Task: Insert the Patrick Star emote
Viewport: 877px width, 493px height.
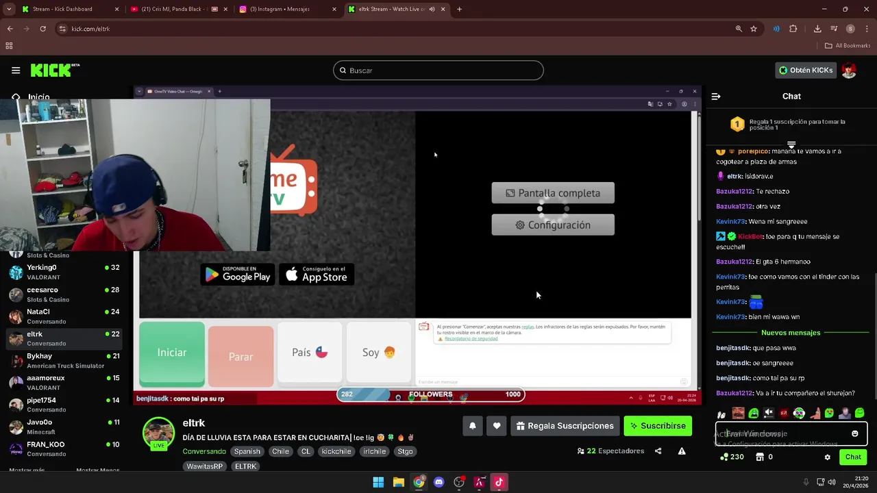Action: (x=815, y=413)
